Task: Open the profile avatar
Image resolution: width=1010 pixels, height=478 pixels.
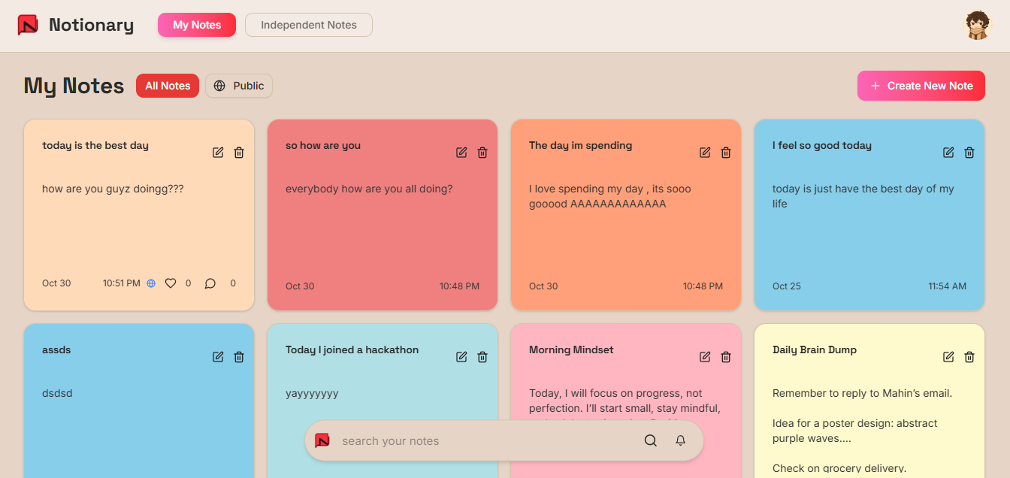Action: [978, 24]
